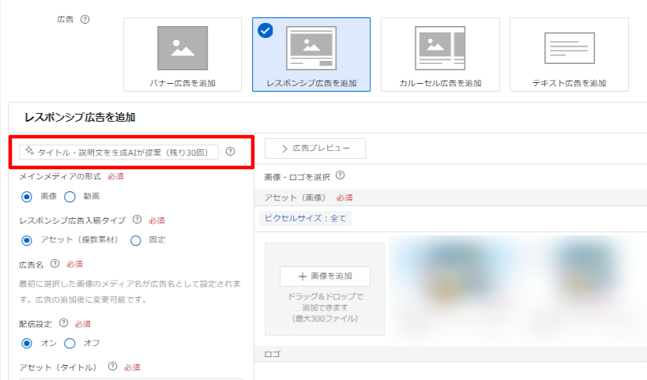Image resolution: width=647 pixels, height=380 pixels.
Task: Click help icon beside AI title suggestion button
Action: [x=231, y=151]
